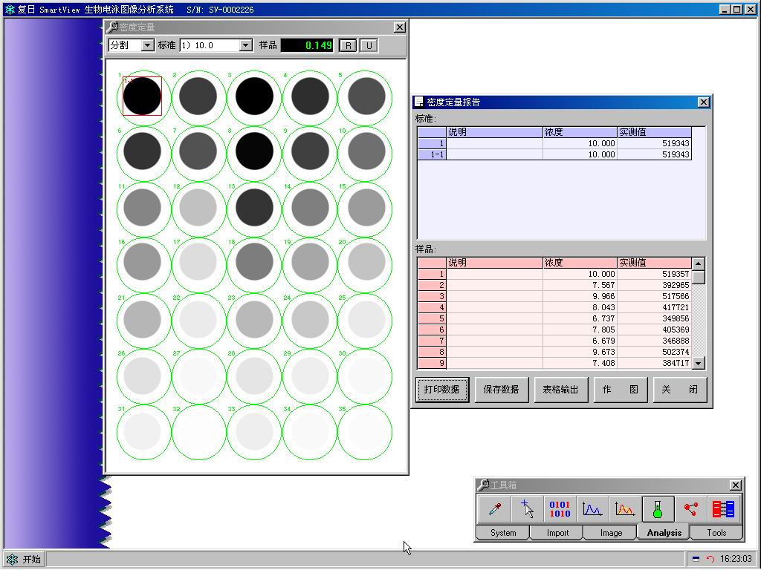Select the orange filled curve tool
The width and height of the screenshot is (761, 570).
pos(625,509)
